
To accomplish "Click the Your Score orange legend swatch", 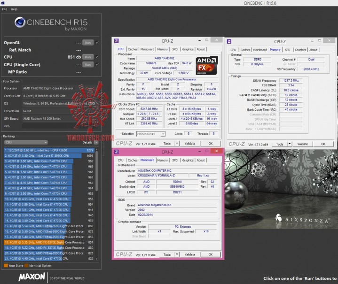I will pos(6,266).
